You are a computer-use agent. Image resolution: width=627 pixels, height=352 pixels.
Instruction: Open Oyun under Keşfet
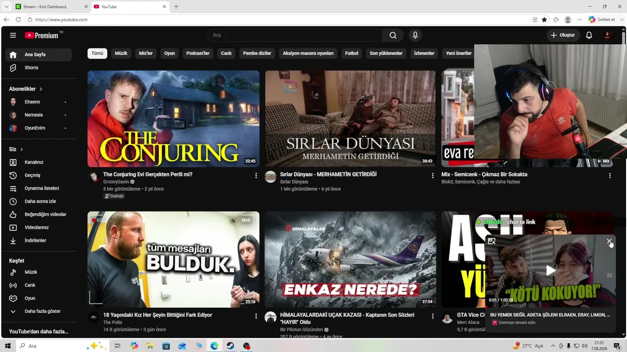(x=39, y=298)
